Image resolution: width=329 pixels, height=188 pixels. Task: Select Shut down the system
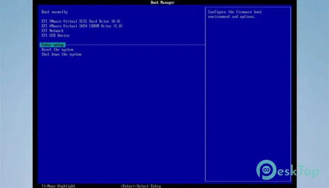(x=62, y=55)
